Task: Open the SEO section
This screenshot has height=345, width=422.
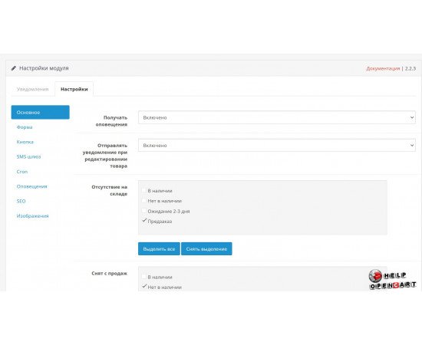Action: click(21, 201)
